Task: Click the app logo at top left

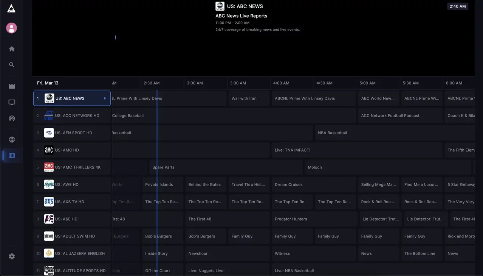Action: click(11, 8)
